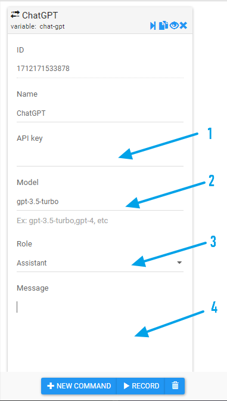227x401 pixels.
Task: Click the Role dropdown arrow
Action: [x=179, y=263]
